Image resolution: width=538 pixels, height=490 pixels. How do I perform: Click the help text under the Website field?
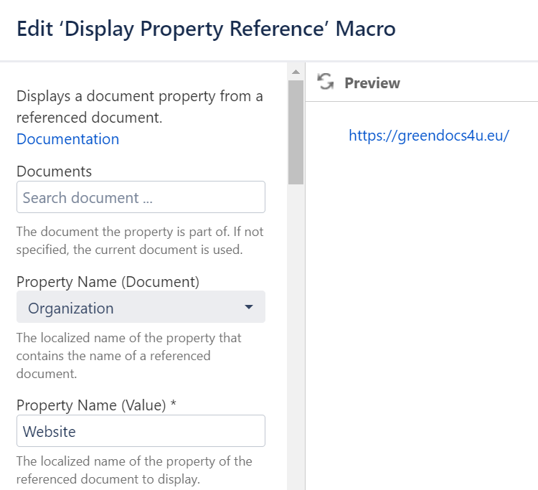133,471
